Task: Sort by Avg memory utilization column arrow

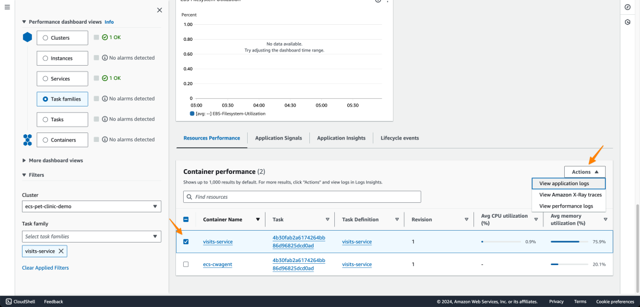Action: (605, 219)
